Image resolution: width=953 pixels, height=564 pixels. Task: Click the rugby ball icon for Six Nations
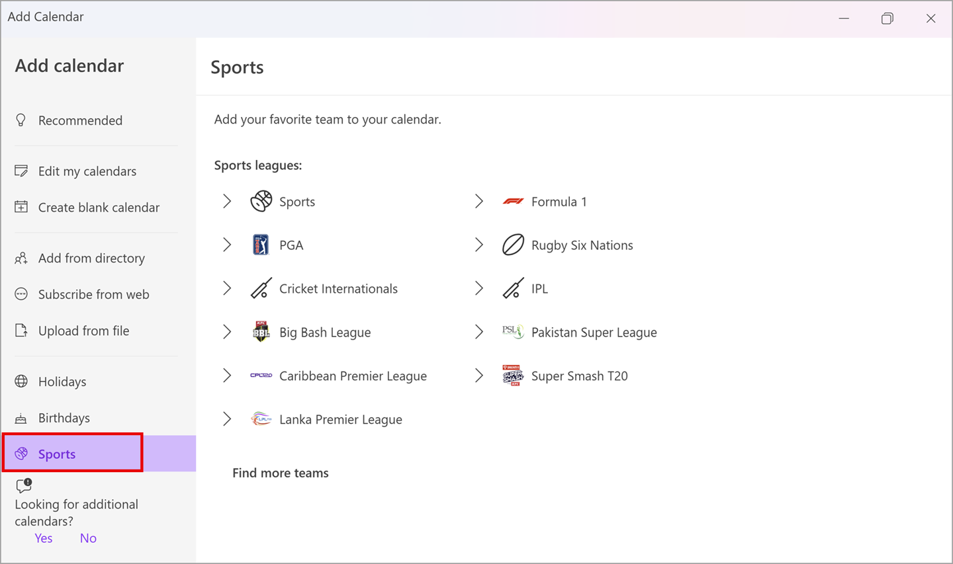coord(513,245)
